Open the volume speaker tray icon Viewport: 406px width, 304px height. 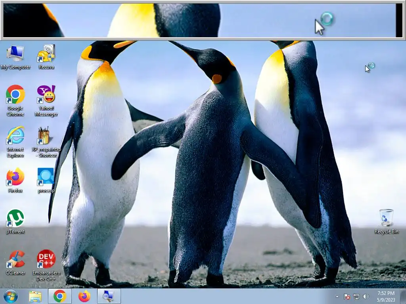coord(366,296)
